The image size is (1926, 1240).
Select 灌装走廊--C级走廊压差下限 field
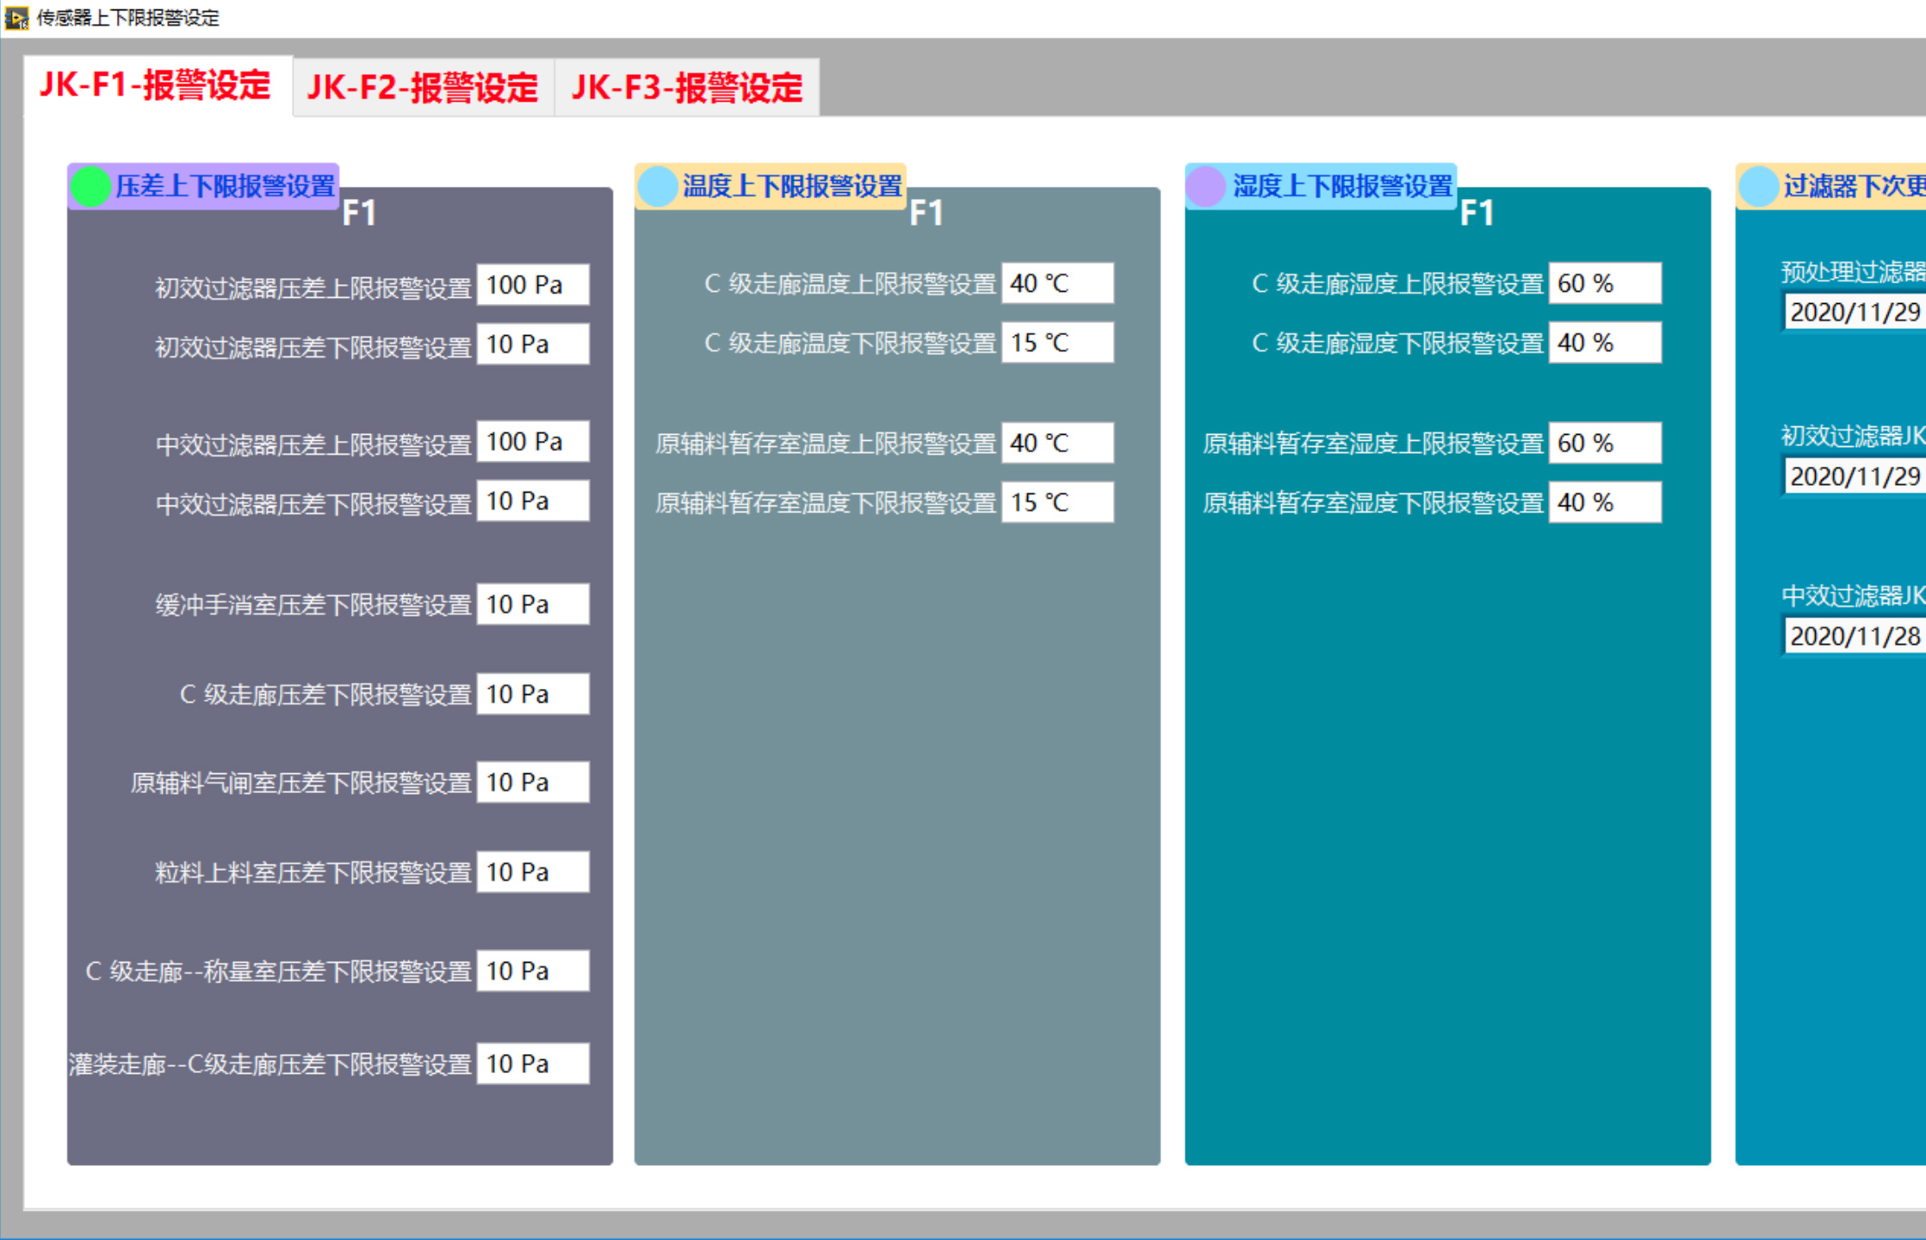(533, 1064)
